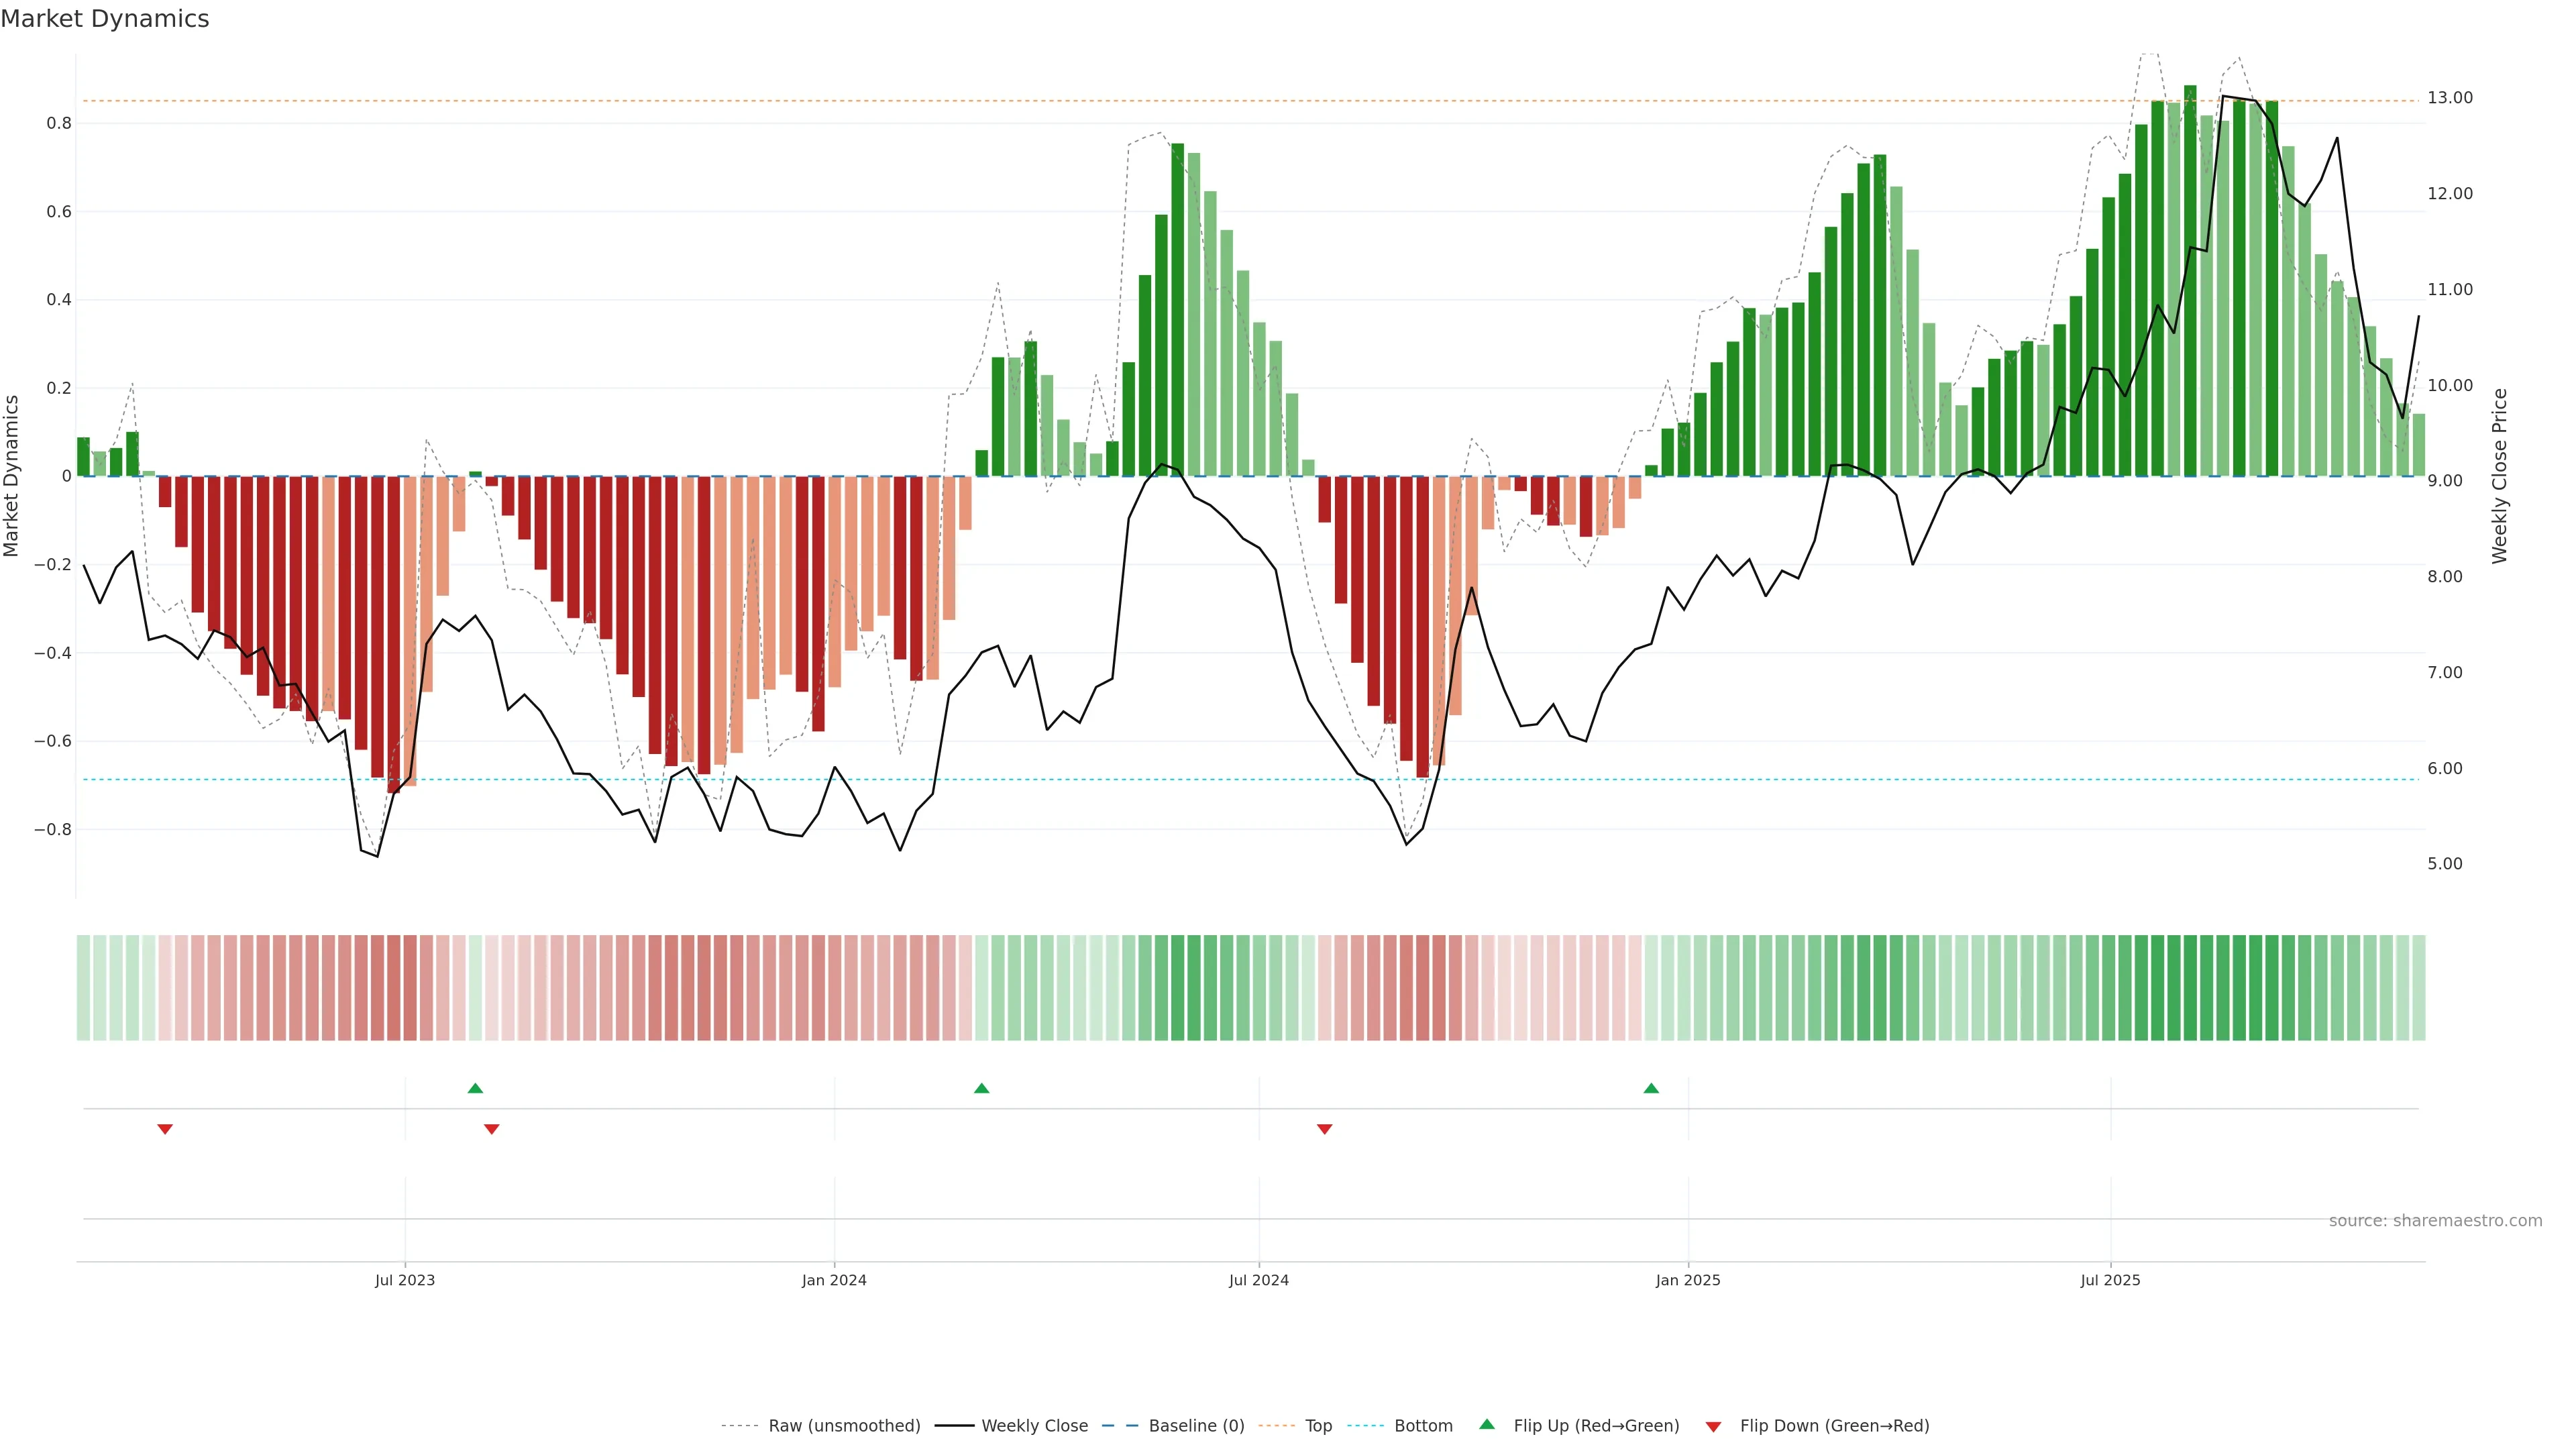Click red flip-down marker after Jul 2023
The width and height of the screenshot is (2576, 1449).
click(x=491, y=1129)
